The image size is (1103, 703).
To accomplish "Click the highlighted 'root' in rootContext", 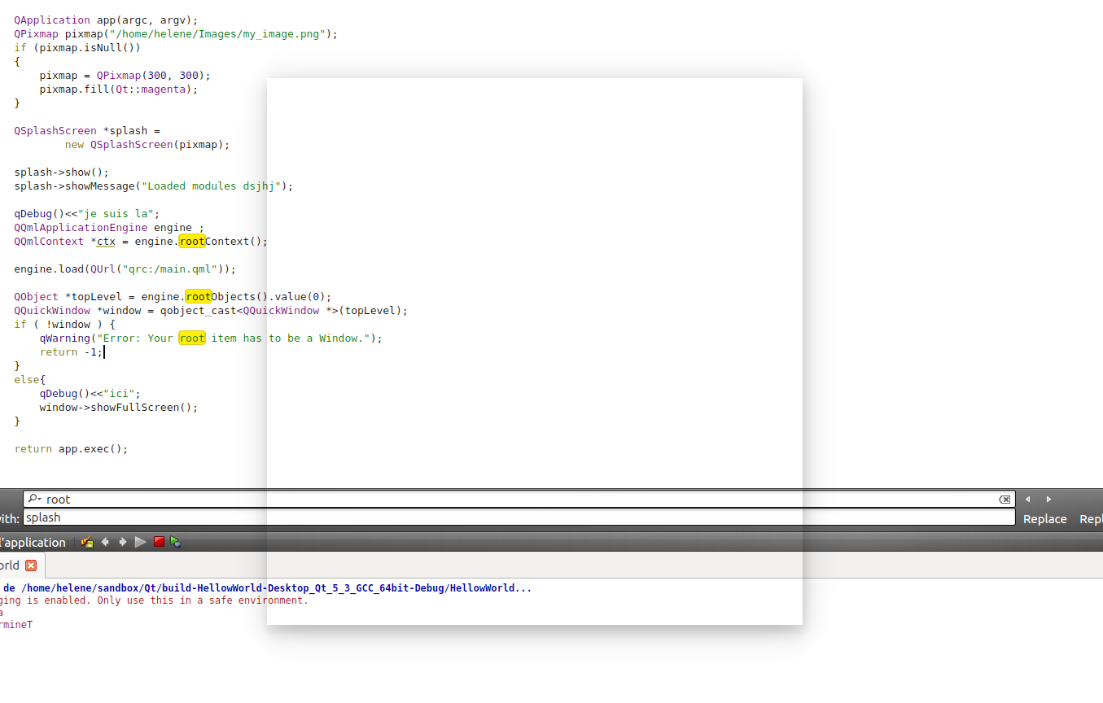I will click(192, 241).
